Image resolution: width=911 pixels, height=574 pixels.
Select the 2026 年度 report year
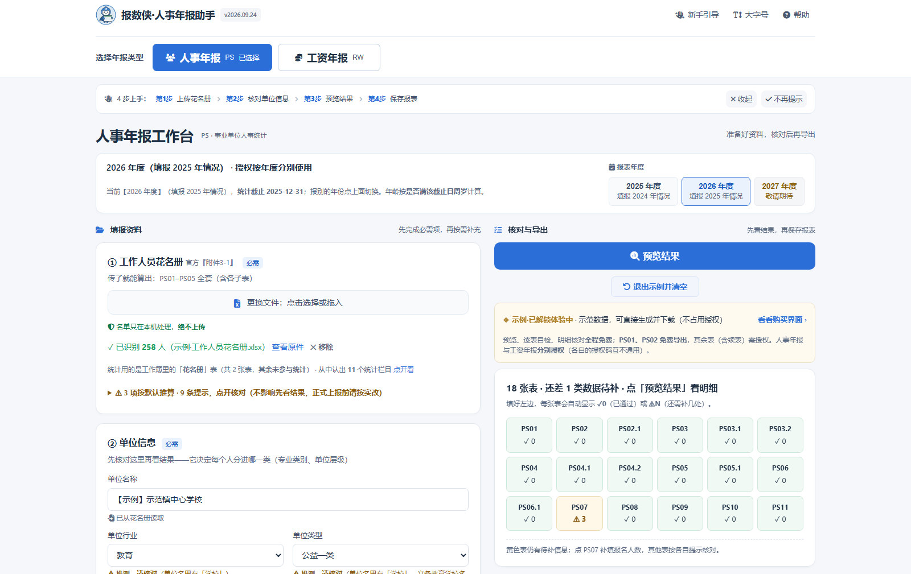click(x=716, y=191)
